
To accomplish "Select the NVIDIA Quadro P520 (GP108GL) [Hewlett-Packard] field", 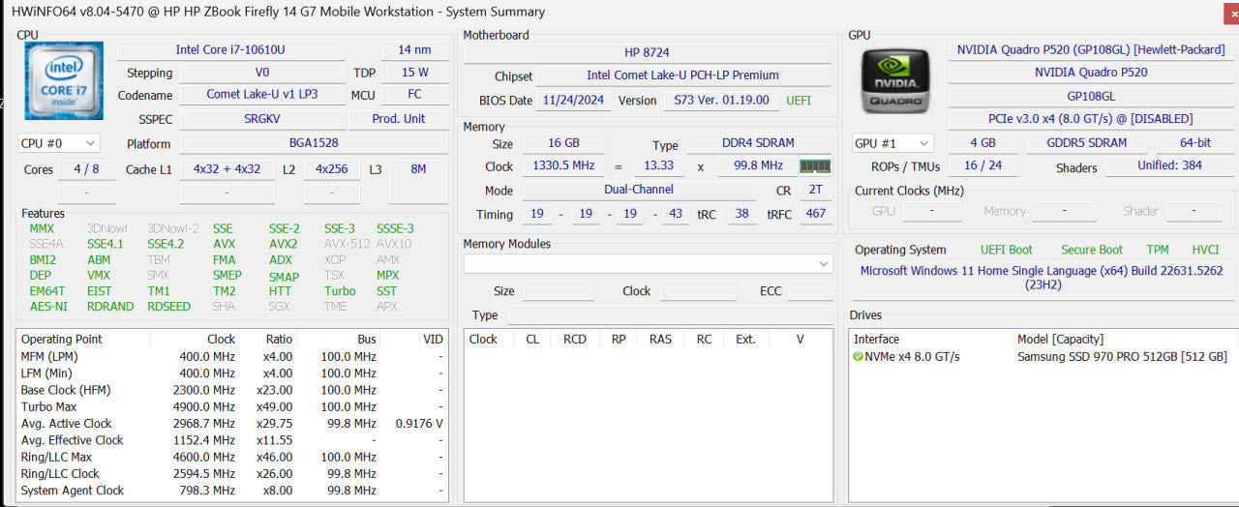I will point(1091,49).
